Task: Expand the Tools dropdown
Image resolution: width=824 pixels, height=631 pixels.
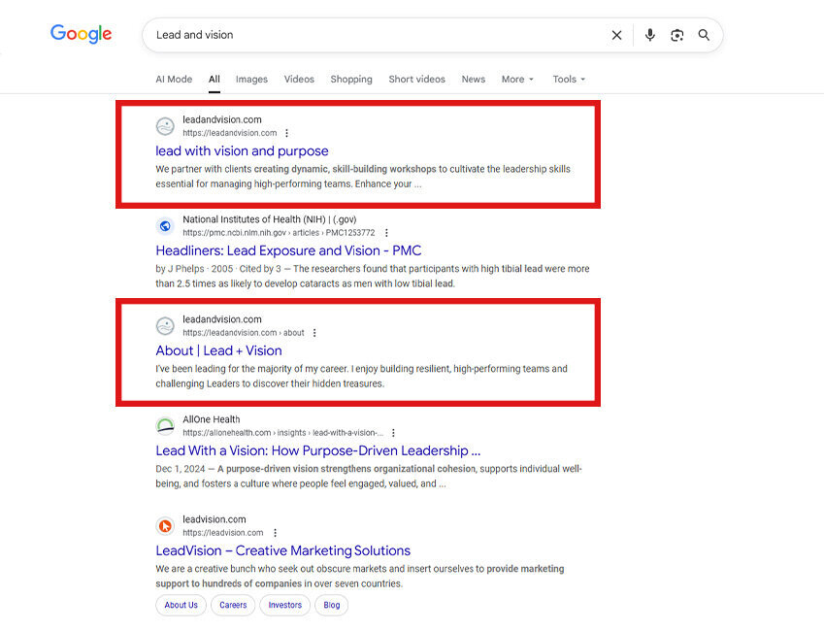Action: point(569,80)
